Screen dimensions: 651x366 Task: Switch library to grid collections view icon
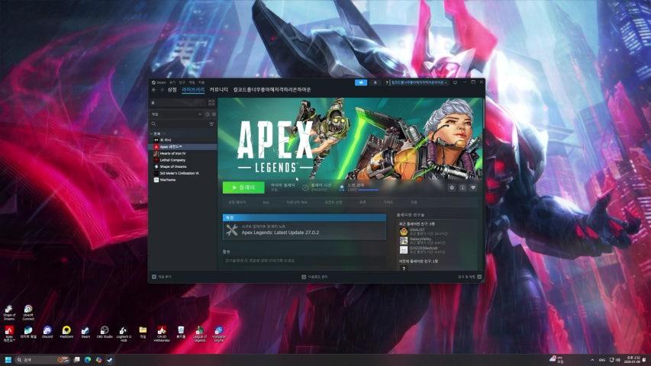[211, 102]
